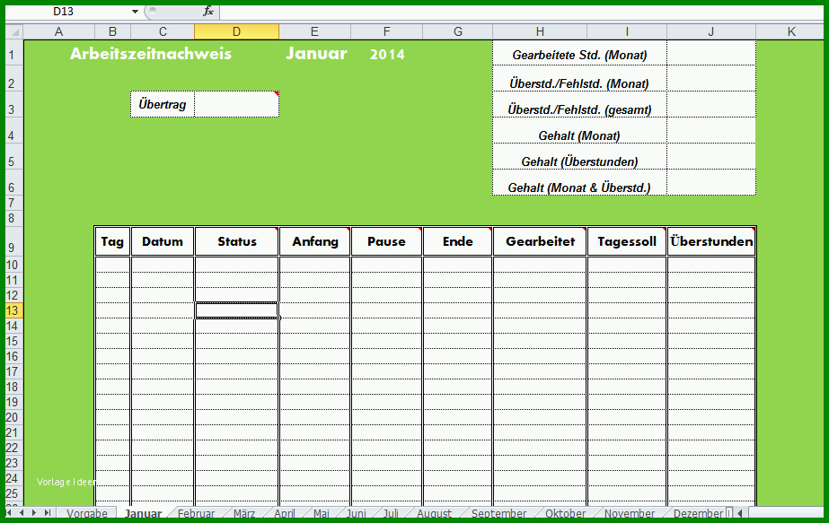Switch to the Vorgabe sheet tab
Screen dimensions: 829x523
pos(87,513)
